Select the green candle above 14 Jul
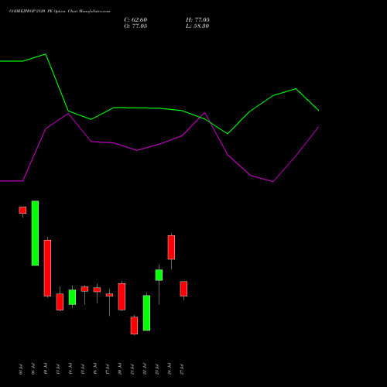This screenshot has height=387, width=387. (72, 297)
